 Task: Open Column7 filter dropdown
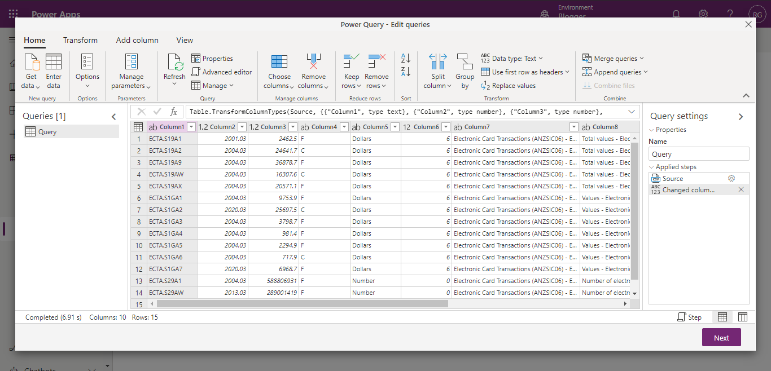coord(574,127)
